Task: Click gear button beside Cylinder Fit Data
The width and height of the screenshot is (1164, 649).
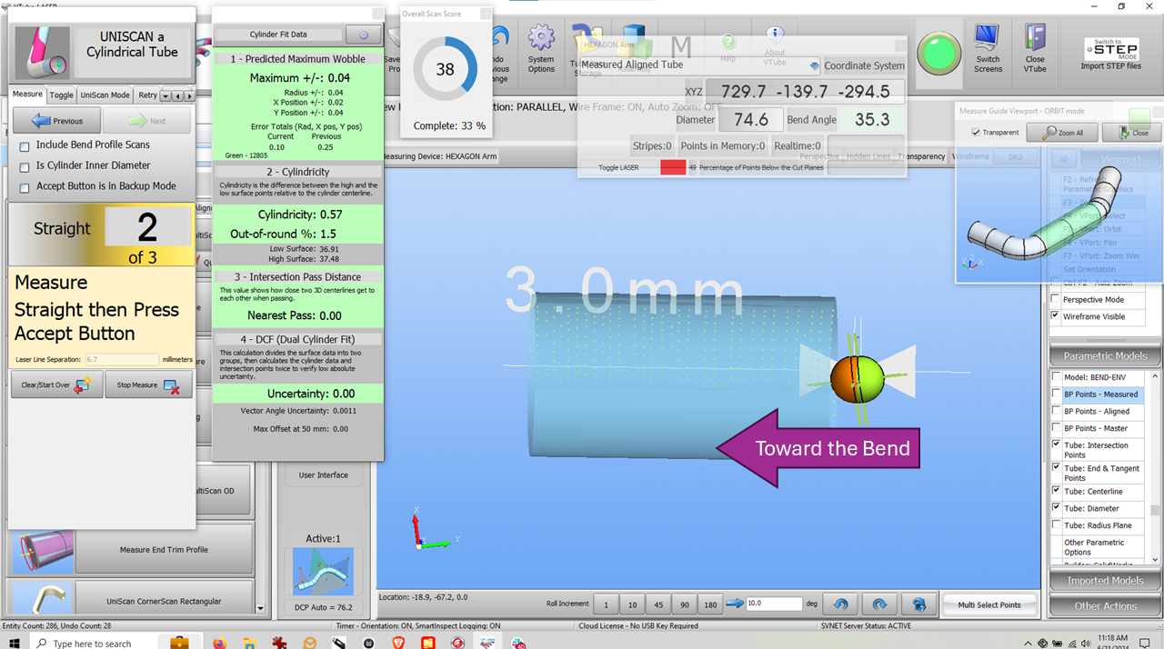Action: tap(363, 35)
